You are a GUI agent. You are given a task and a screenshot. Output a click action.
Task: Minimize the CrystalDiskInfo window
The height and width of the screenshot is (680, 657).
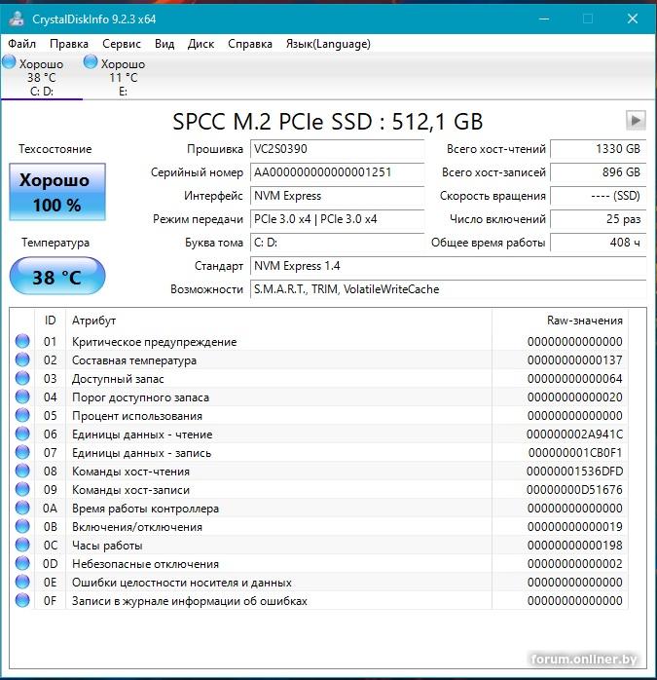pyautogui.click(x=544, y=19)
